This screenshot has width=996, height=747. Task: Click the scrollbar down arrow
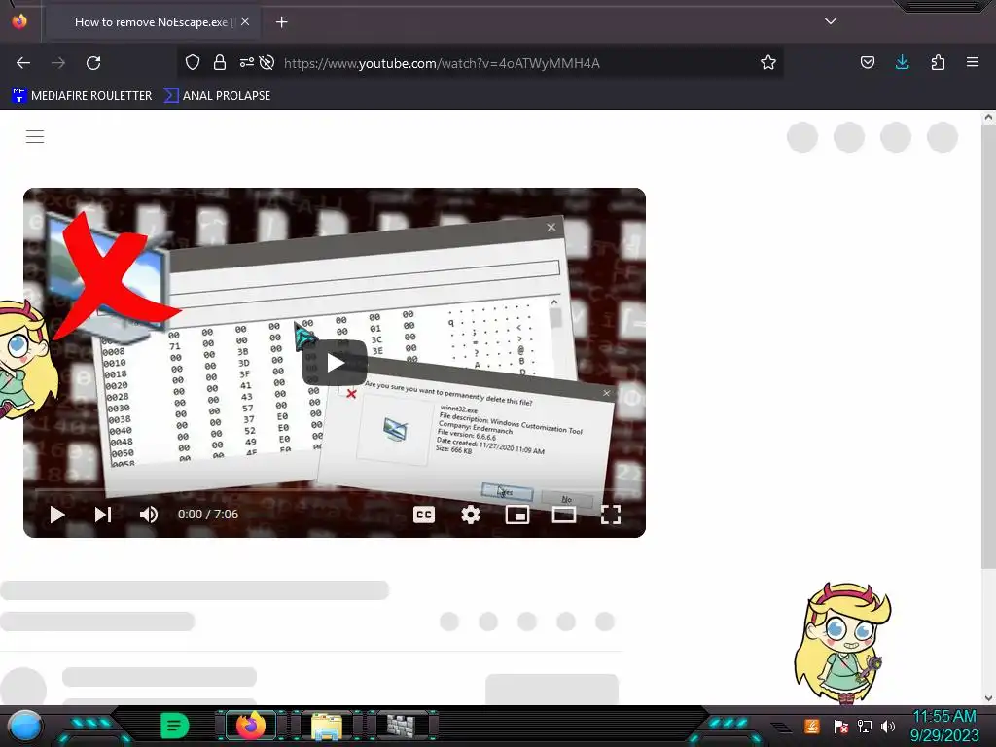click(x=988, y=697)
